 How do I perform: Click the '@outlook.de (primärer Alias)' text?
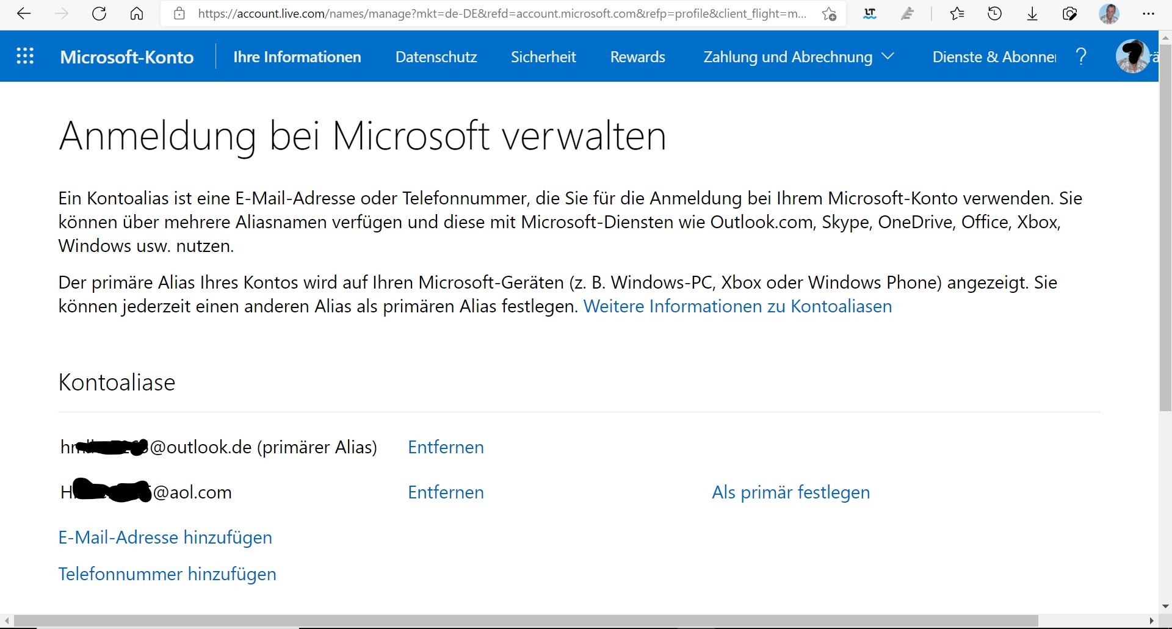tap(263, 447)
